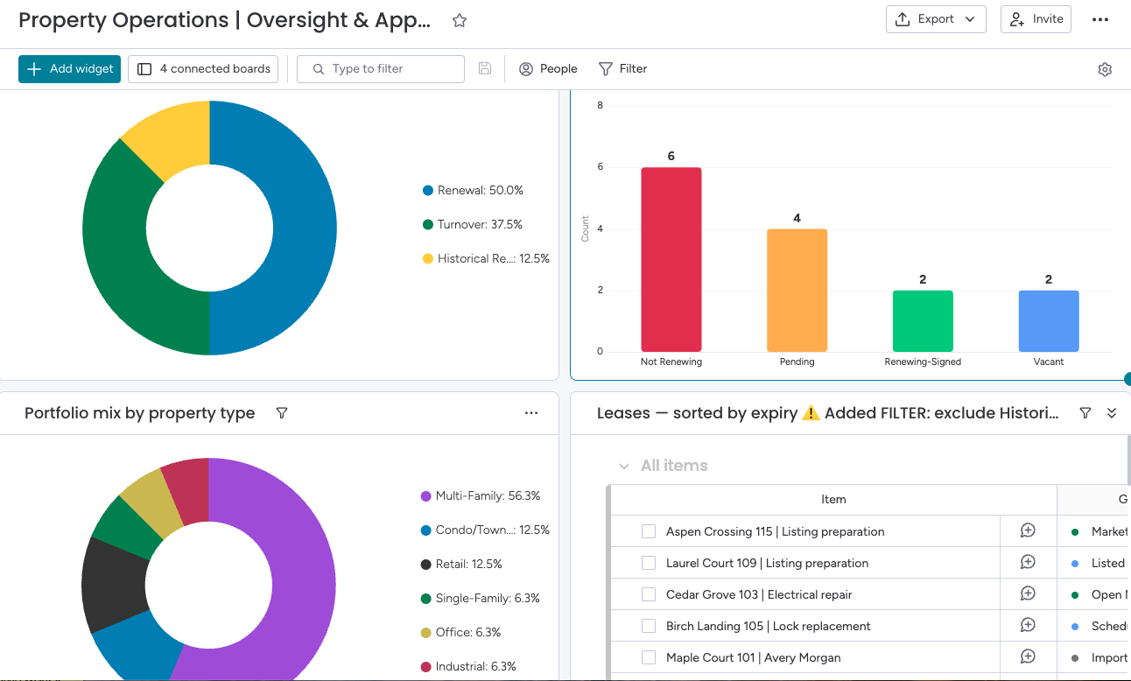This screenshot has width=1131, height=681.
Task: Click the Not Renewing red bar
Action: click(x=671, y=259)
